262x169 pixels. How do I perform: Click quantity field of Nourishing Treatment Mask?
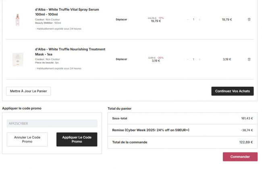pyautogui.click(x=193, y=59)
